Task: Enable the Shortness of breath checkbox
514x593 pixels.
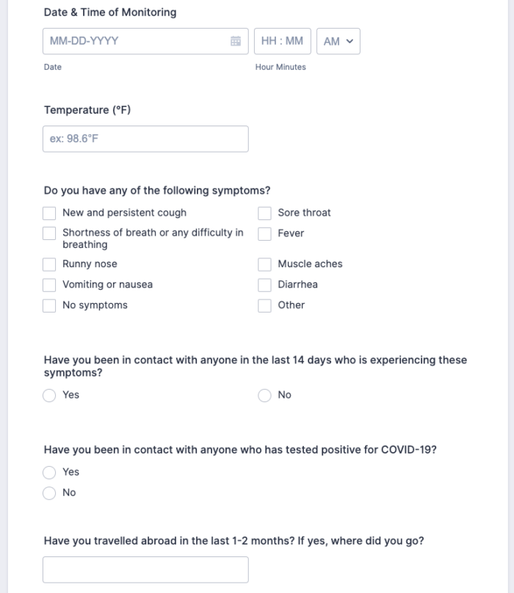Action: tap(49, 233)
